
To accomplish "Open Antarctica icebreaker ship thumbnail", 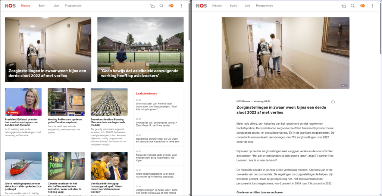I will coord(23,166).
